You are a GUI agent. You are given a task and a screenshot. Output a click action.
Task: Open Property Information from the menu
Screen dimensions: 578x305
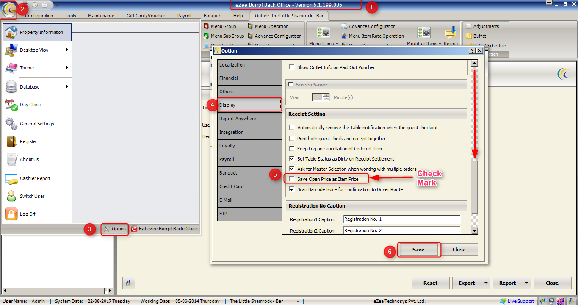click(37, 32)
